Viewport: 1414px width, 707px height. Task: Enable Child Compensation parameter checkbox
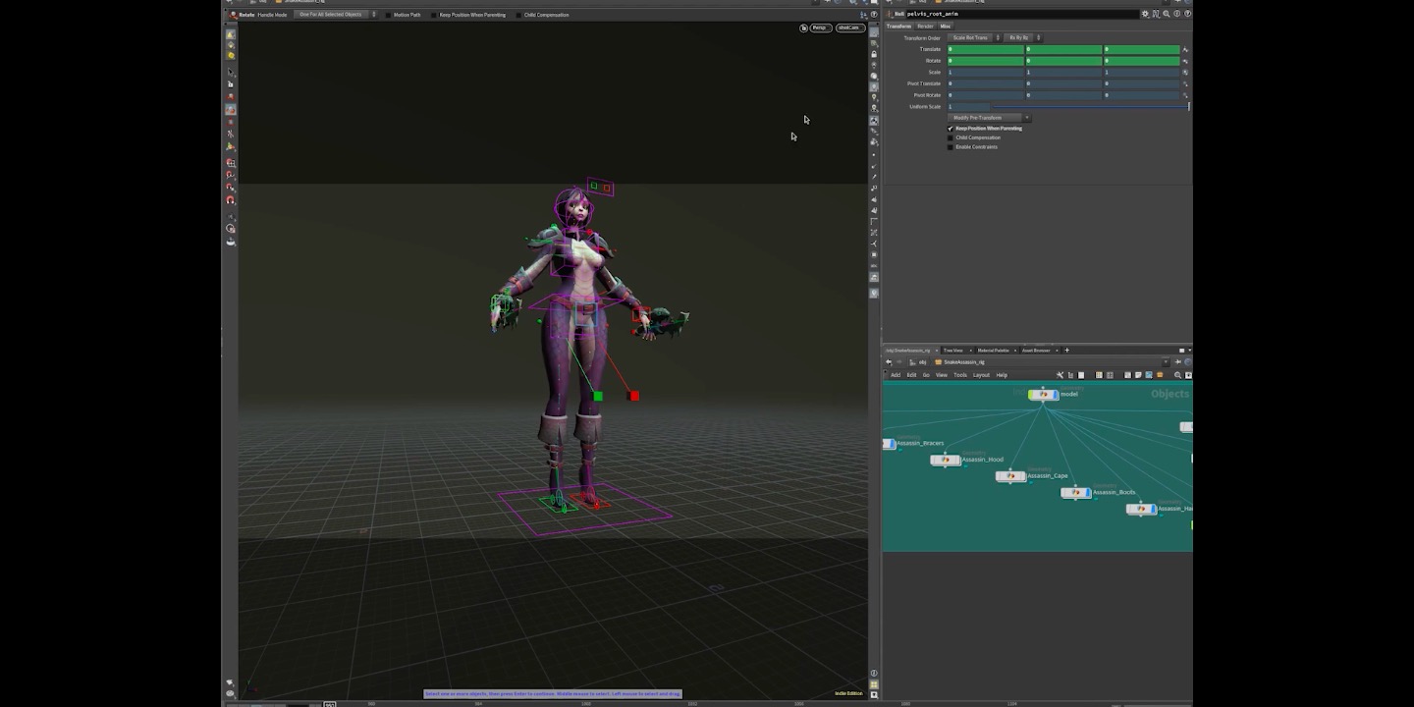951,137
